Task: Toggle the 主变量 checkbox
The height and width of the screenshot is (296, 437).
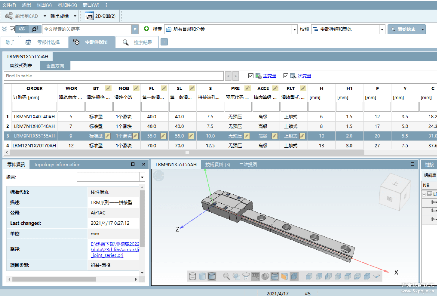Action: coord(251,76)
